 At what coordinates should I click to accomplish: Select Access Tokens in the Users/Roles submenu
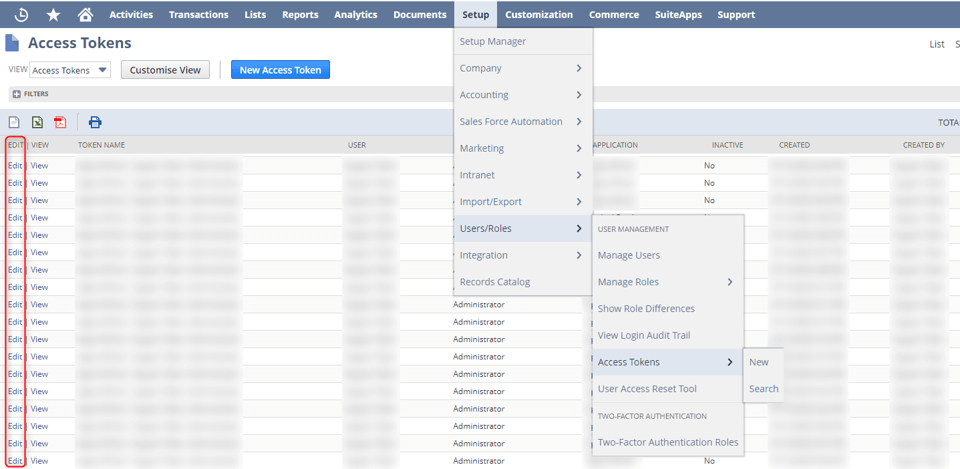(668, 362)
